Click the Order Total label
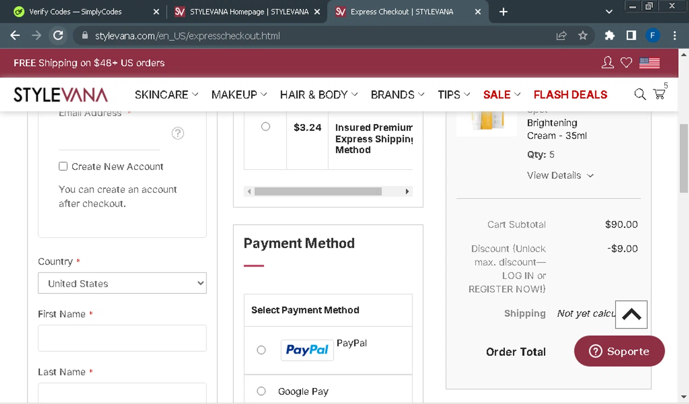This screenshot has height=404, width=689. tap(516, 352)
